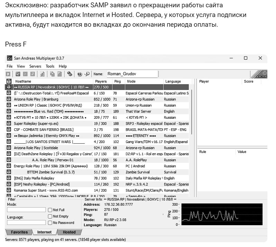
Task: Click the Value column header
Action: [x=251, y=152]
